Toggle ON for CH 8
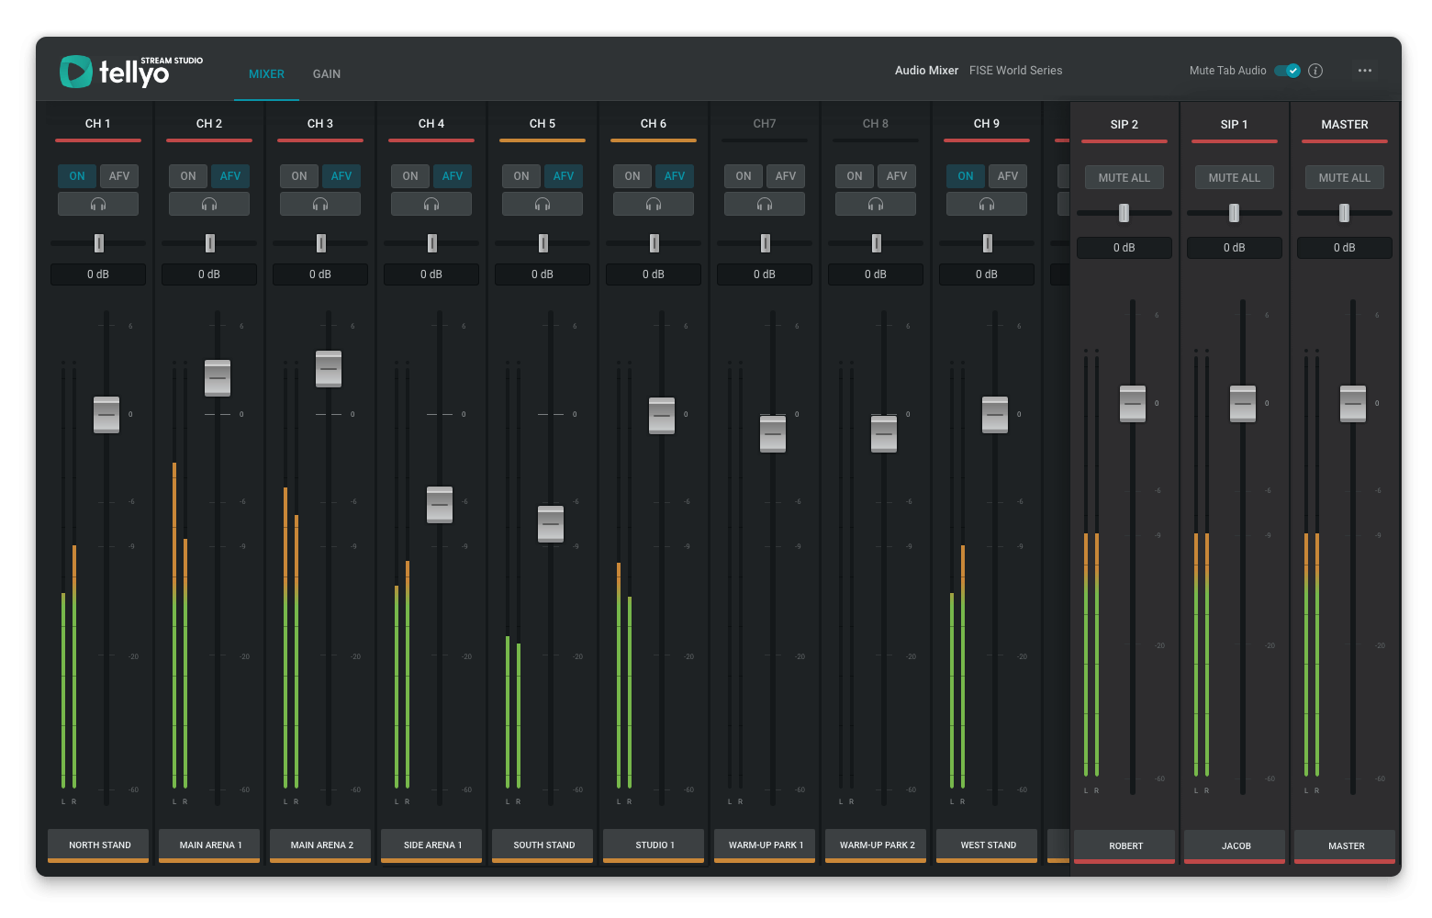Image resolution: width=1432 pixels, height=918 pixels. point(855,176)
